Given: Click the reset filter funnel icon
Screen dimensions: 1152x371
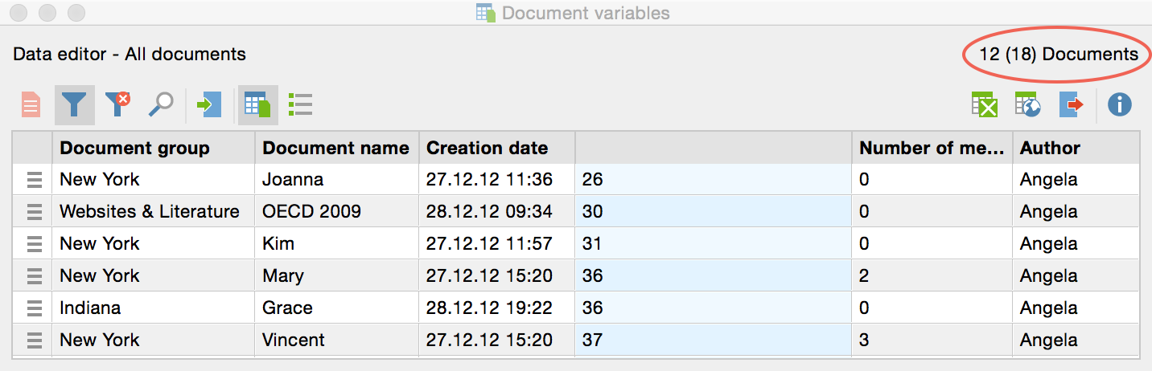Looking at the screenshot, I should coord(117,104).
